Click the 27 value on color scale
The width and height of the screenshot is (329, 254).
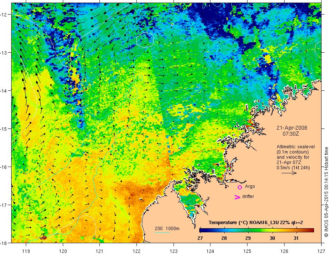click(200, 238)
